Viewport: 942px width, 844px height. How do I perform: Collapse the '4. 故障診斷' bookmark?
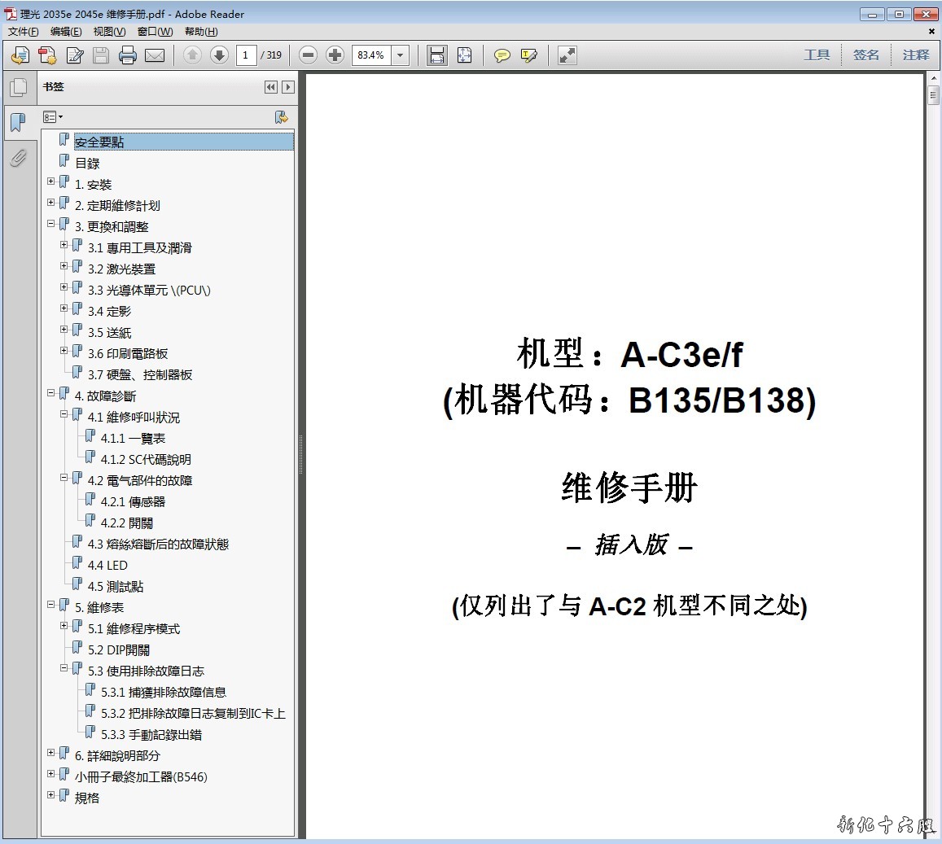(51, 393)
